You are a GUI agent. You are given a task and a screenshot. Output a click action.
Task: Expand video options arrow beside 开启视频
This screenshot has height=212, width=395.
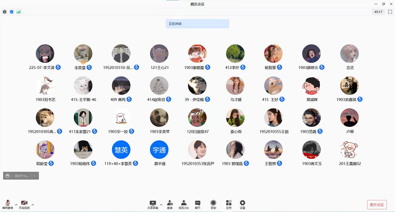pos(32,205)
